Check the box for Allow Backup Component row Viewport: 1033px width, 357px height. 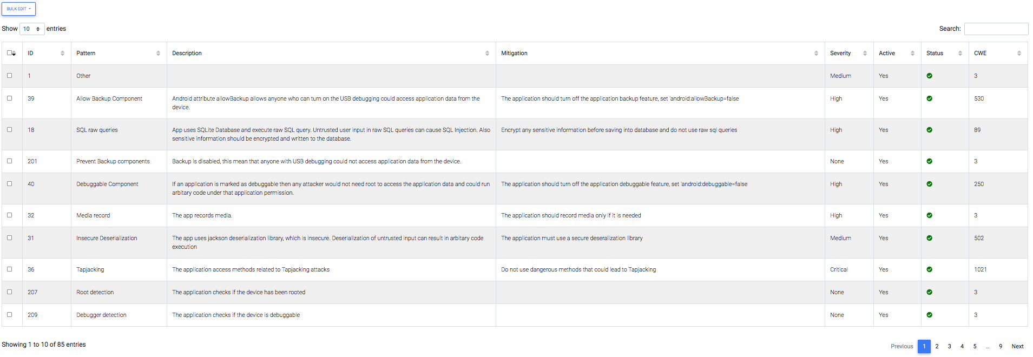pyautogui.click(x=10, y=98)
